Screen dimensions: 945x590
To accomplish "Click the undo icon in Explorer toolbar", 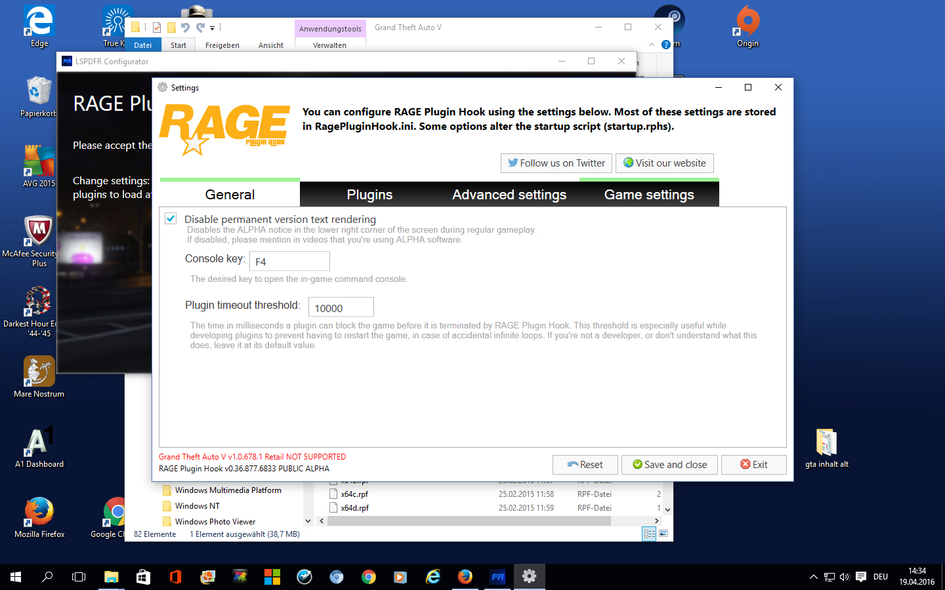I will point(186,28).
